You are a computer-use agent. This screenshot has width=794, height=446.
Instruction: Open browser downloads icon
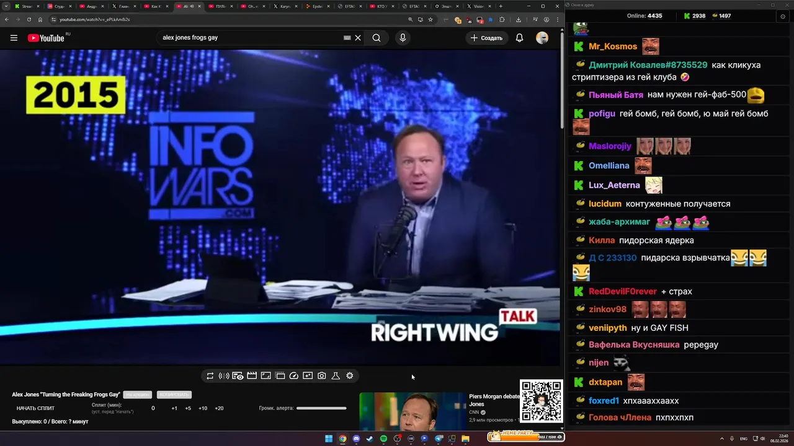tap(519, 19)
